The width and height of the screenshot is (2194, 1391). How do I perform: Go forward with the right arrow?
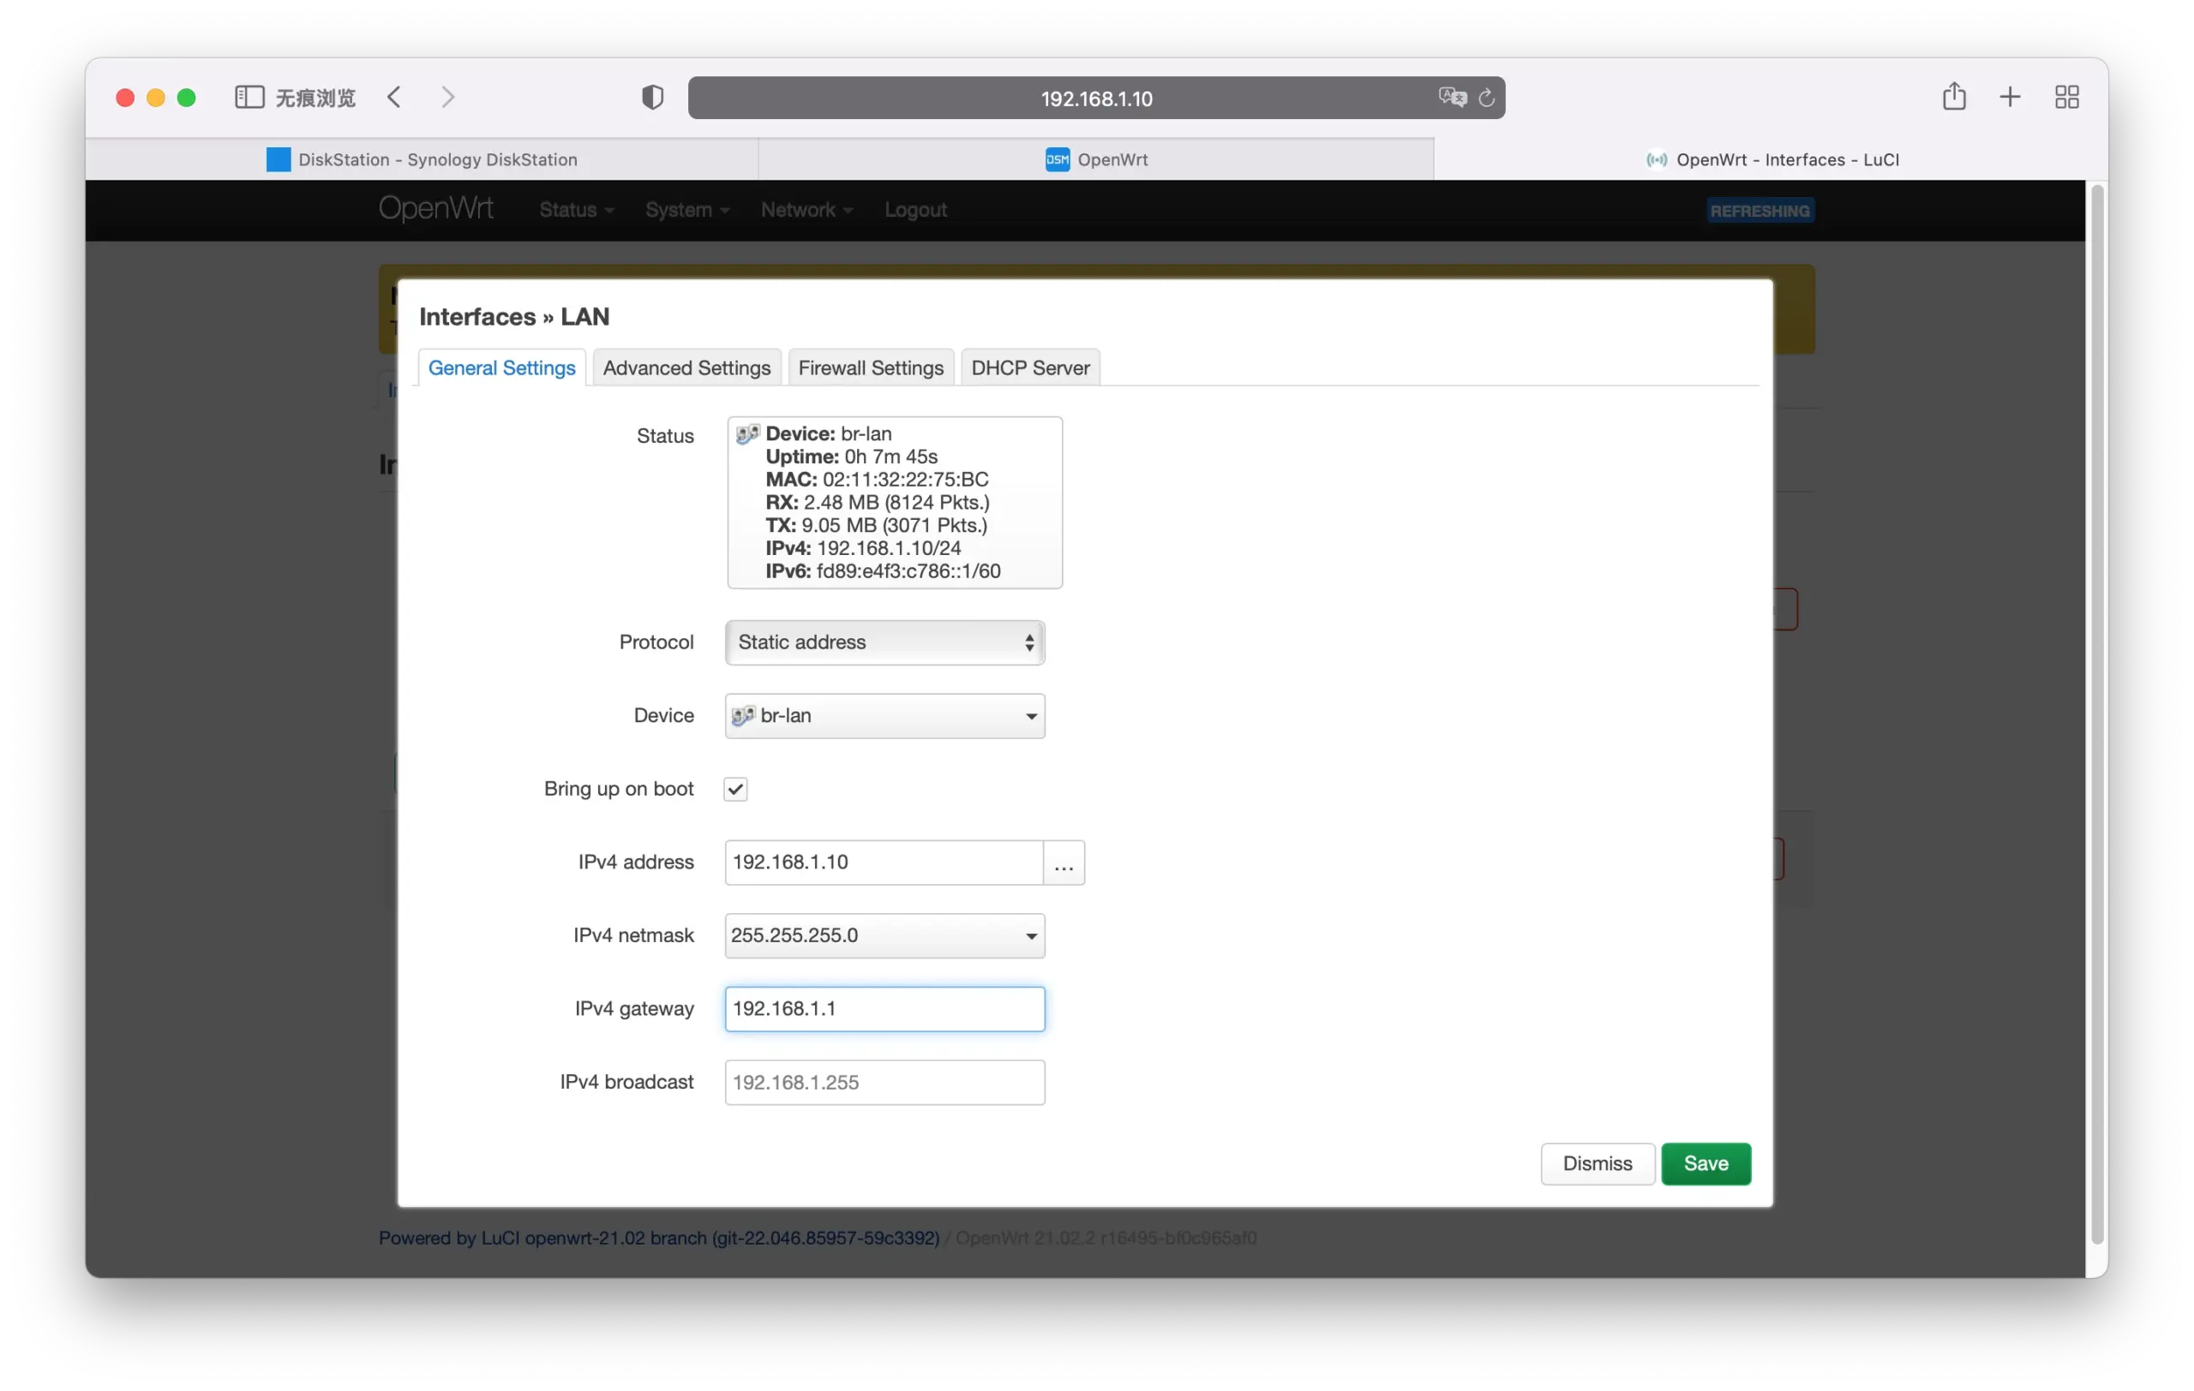click(x=447, y=98)
